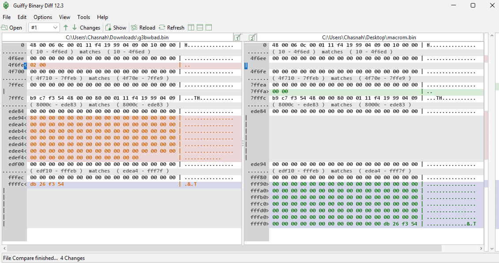Open the Options menu

43,17
